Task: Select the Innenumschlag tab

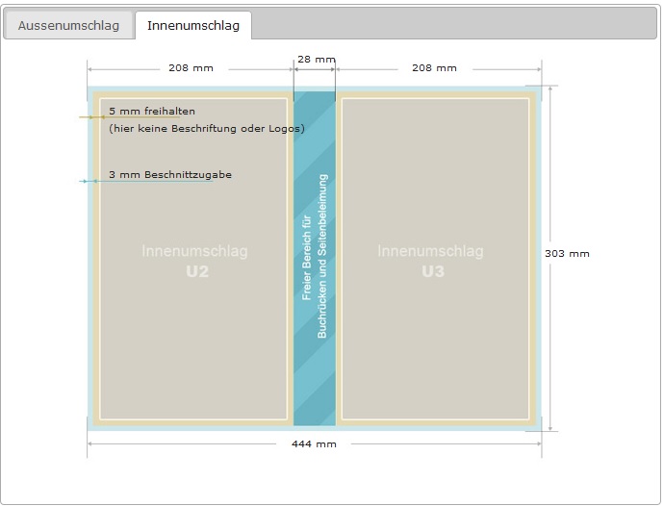Action: click(193, 25)
